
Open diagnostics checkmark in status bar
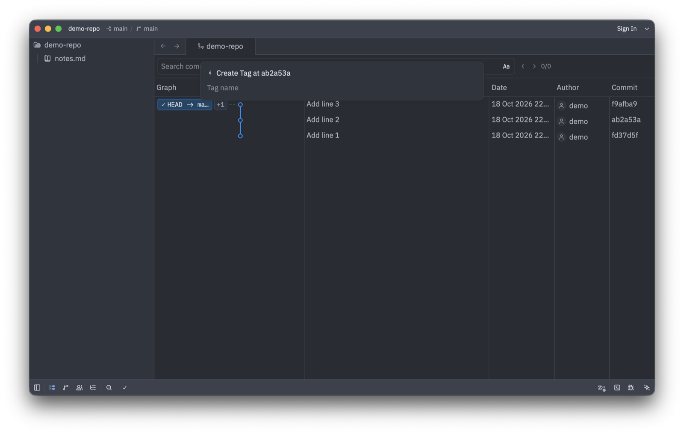(x=124, y=387)
